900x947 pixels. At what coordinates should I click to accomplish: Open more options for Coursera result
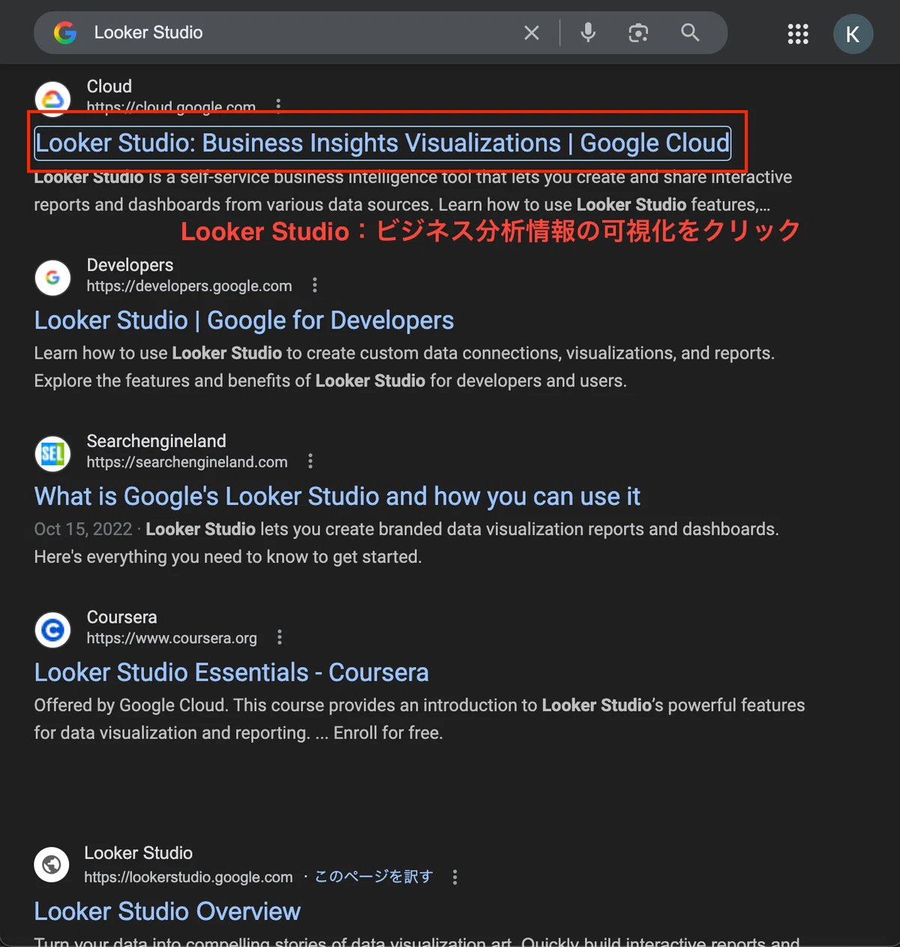coord(280,637)
